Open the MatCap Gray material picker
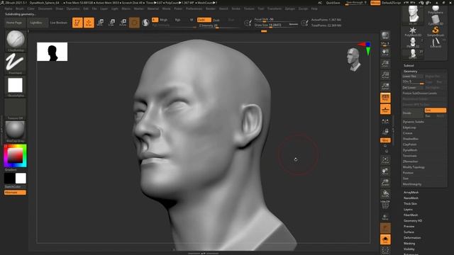The image size is (454, 255). point(16,131)
